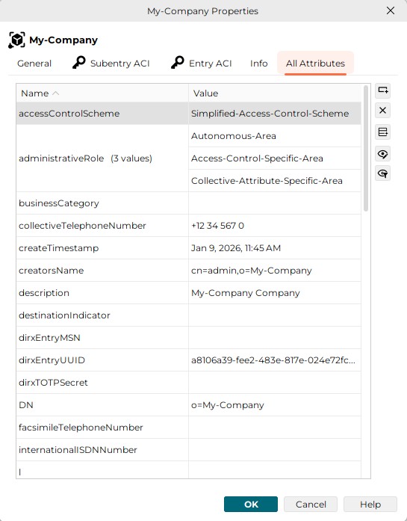
Task: Click the attribute table vertical scrollbar thumb
Action: point(366,148)
